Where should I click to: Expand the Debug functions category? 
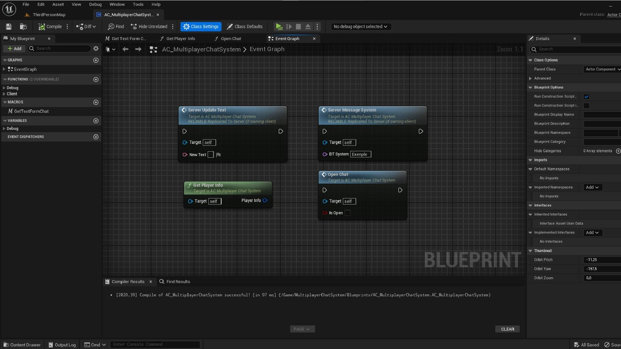(x=4, y=88)
